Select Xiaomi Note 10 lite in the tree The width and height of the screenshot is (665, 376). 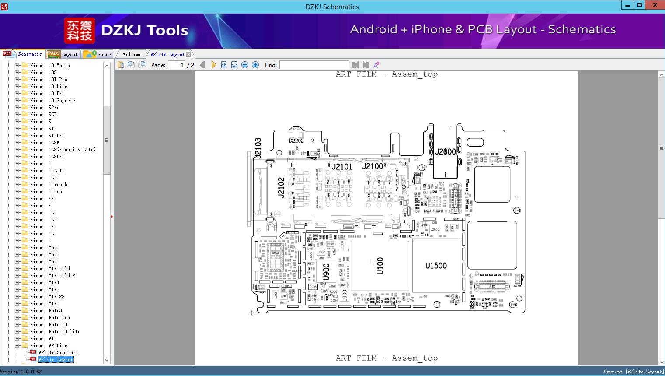click(x=55, y=331)
